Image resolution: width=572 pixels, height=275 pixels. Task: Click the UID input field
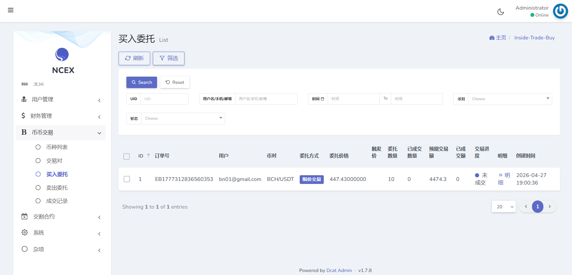[164, 99]
